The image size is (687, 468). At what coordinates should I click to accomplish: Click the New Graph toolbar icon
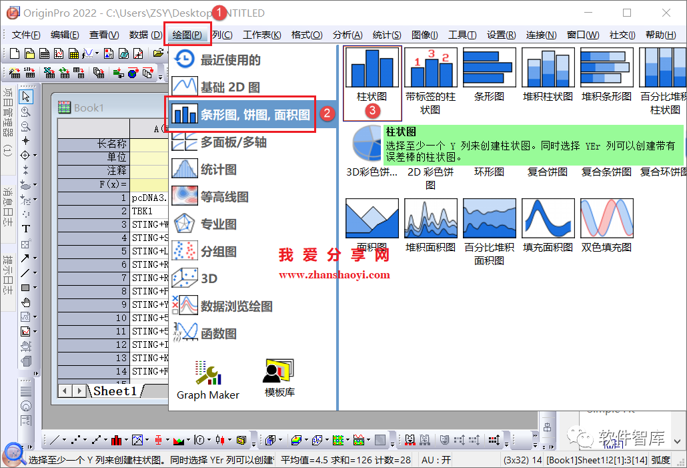tap(59, 53)
